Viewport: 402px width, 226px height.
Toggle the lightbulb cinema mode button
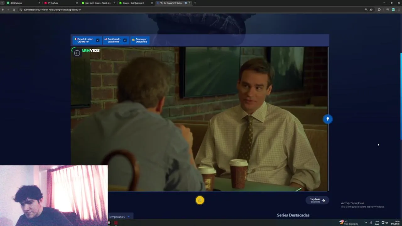(328, 119)
